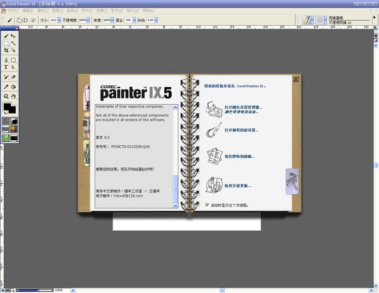Expand the 浓度 dropdown arrow
The height and width of the screenshot is (293, 379).
tap(112, 20)
